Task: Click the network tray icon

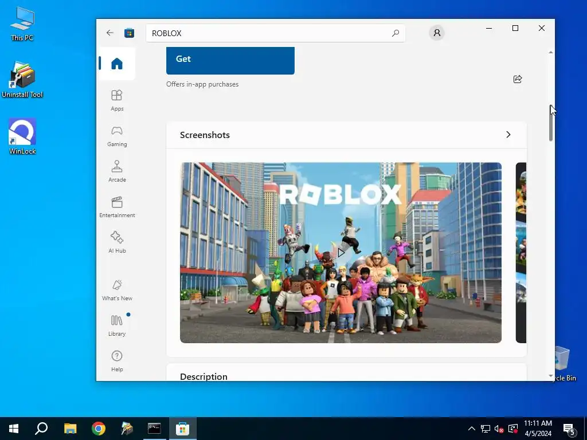Action: [486, 429]
